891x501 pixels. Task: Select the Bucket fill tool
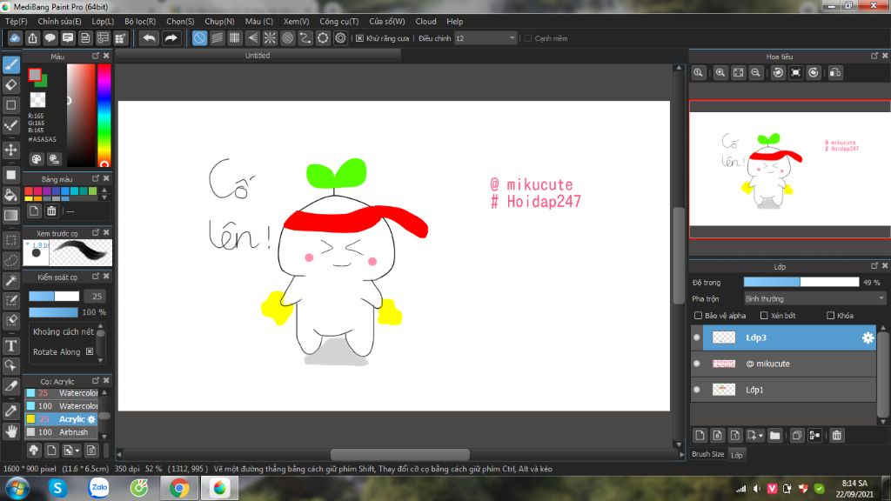tap(10, 195)
